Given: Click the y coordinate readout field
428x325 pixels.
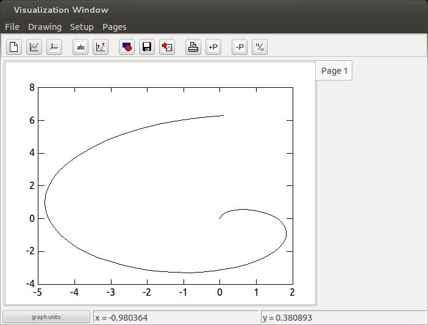Looking at the screenshot, I should tap(343, 317).
